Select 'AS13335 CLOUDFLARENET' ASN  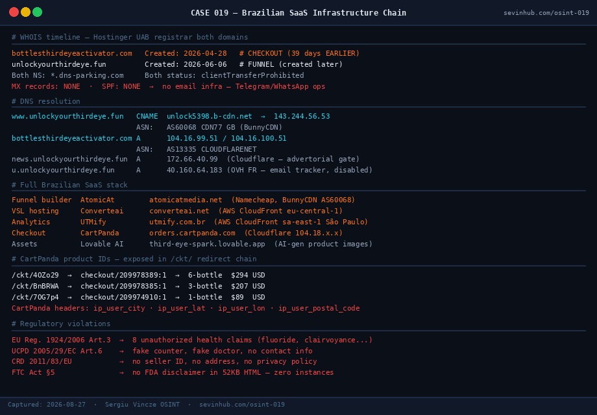click(212, 149)
